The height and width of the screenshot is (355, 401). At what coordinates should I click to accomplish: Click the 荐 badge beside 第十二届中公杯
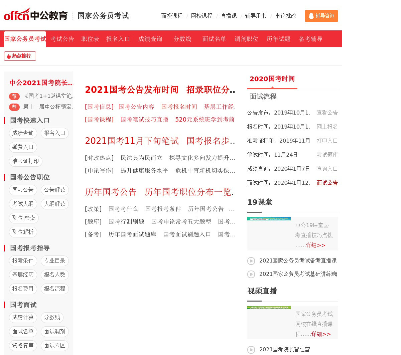tap(14, 107)
